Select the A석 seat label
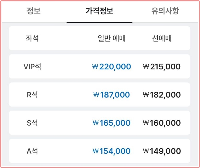Screen dimensions: 200x168 point(32,151)
